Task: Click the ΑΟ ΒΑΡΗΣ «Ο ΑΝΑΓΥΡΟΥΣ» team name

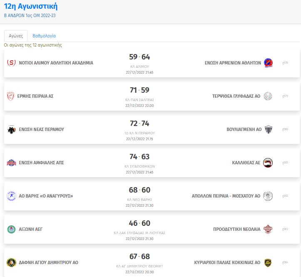Action: click(x=46, y=196)
